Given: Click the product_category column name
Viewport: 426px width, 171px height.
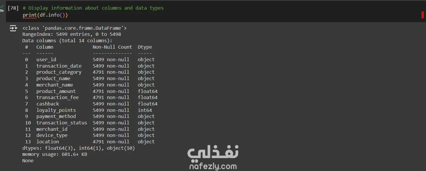Looking at the screenshot, I should coord(59,72).
